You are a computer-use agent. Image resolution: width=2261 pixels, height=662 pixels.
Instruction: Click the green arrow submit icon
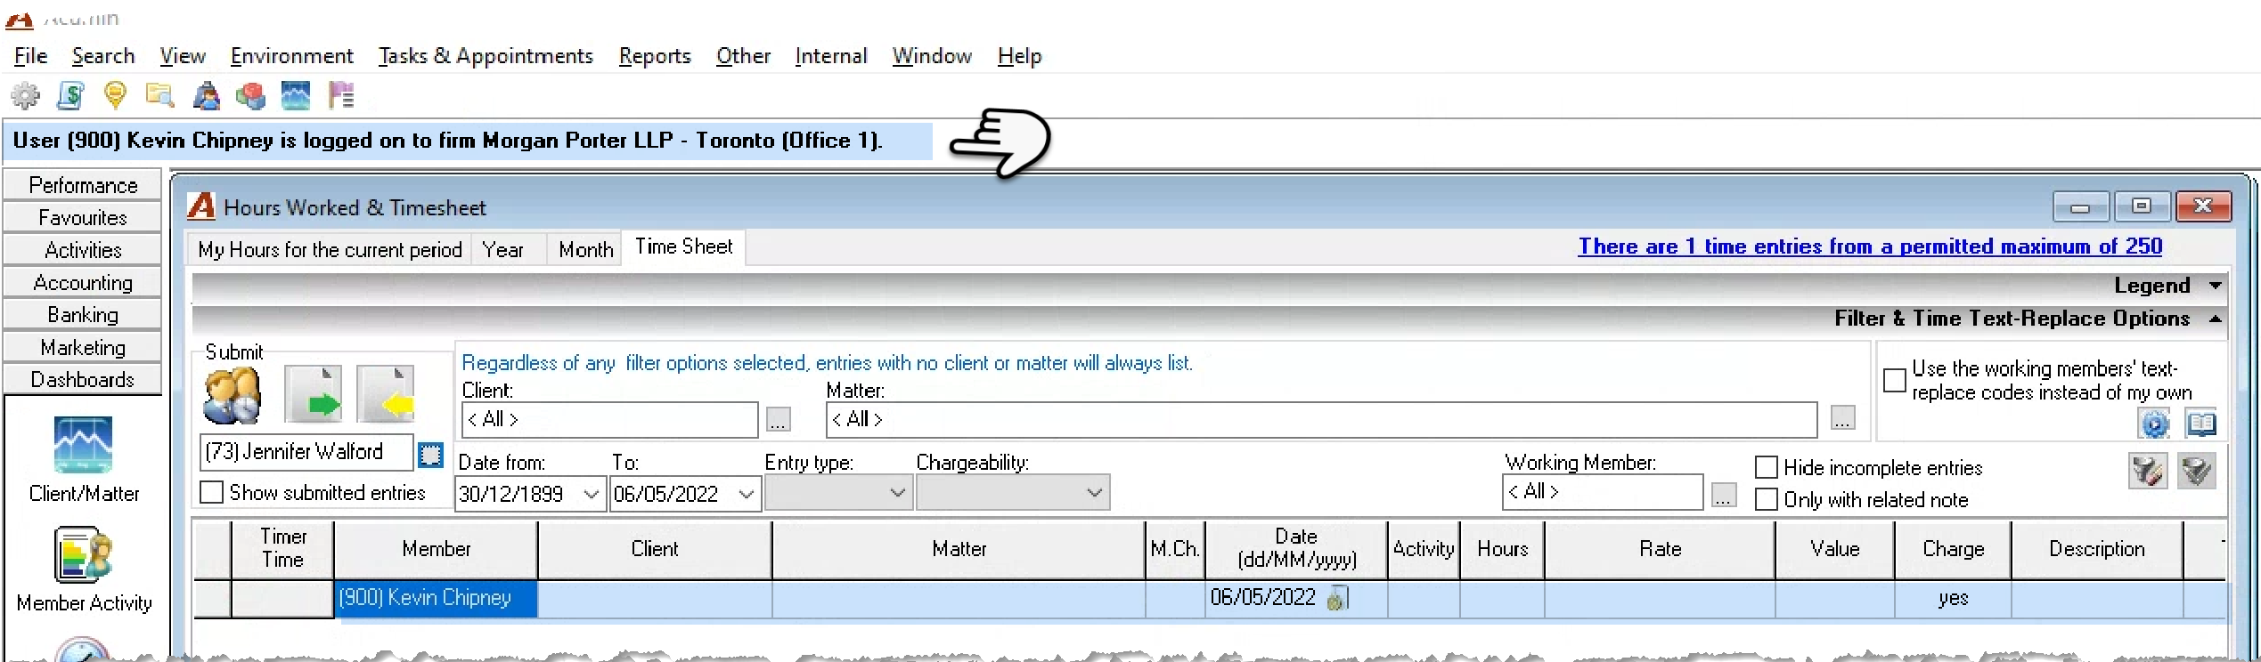click(314, 394)
